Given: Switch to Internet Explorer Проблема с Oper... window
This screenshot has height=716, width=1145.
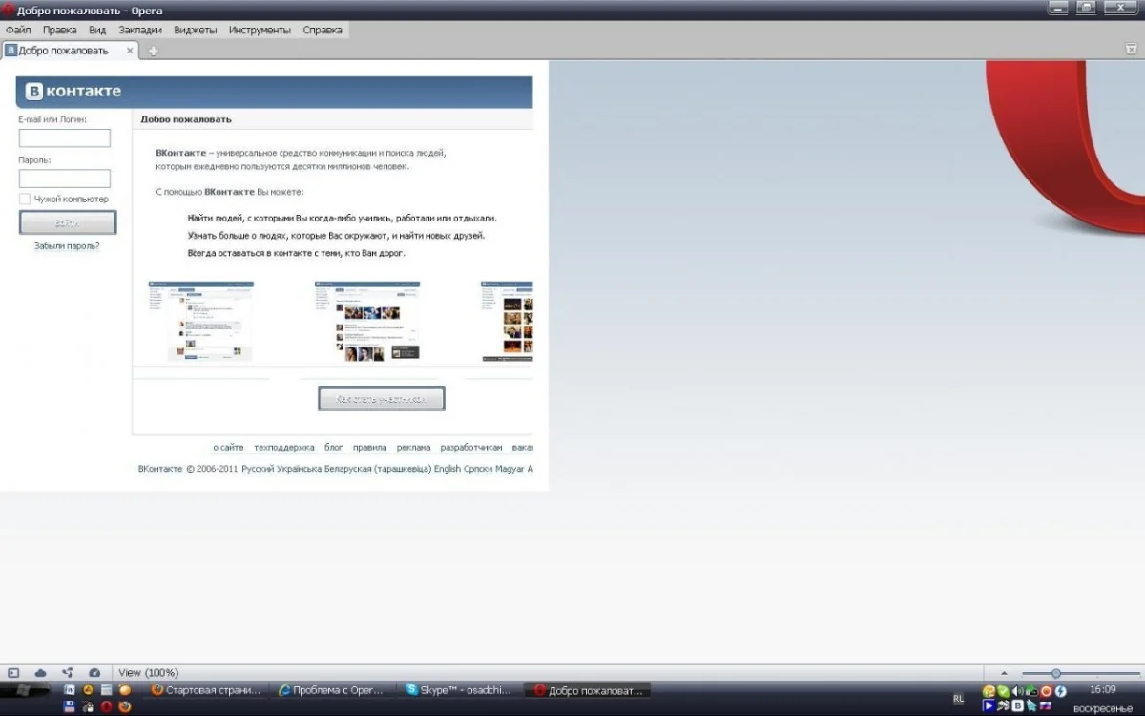Looking at the screenshot, I should click(x=332, y=690).
